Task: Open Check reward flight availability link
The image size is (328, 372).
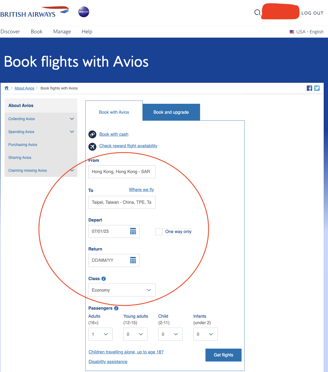Action: (x=128, y=146)
